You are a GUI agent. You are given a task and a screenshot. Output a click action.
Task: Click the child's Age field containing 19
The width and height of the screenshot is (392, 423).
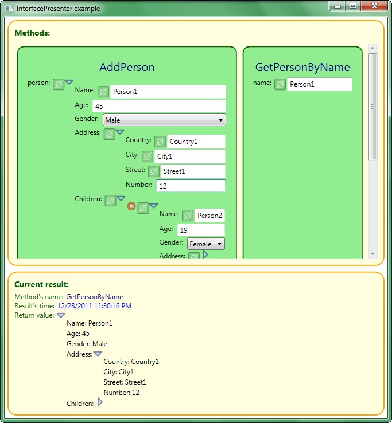[x=201, y=230]
